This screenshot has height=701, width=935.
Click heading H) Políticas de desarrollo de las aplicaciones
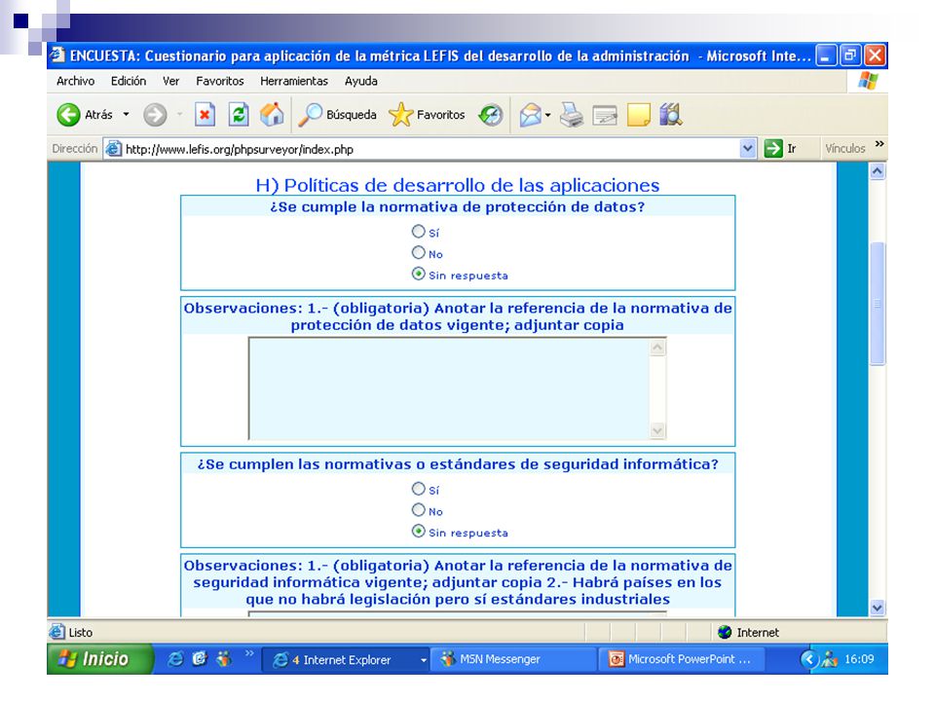458,185
